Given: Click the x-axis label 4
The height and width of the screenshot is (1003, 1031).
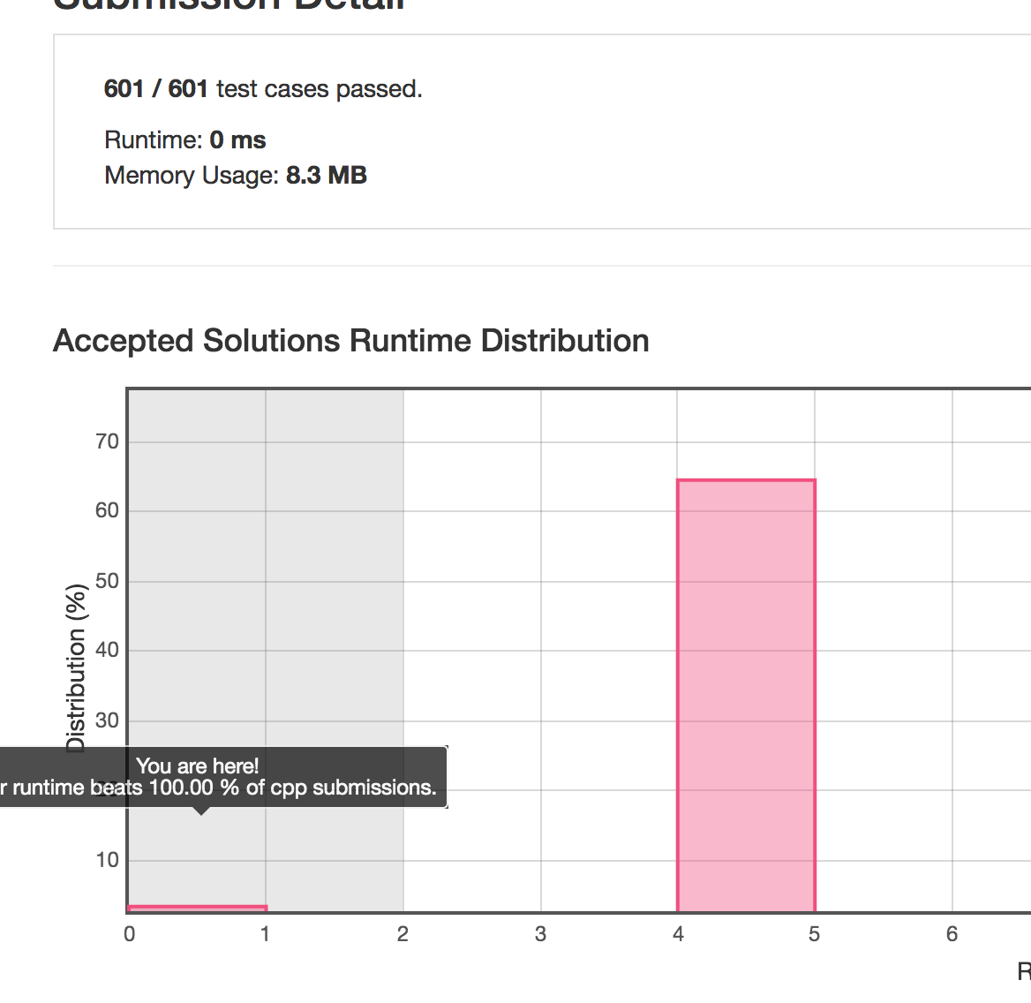Looking at the screenshot, I should [x=678, y=934].
